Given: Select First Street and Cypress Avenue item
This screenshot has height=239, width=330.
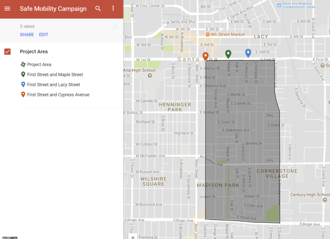Looking at the screenshot, I should 58,95.
